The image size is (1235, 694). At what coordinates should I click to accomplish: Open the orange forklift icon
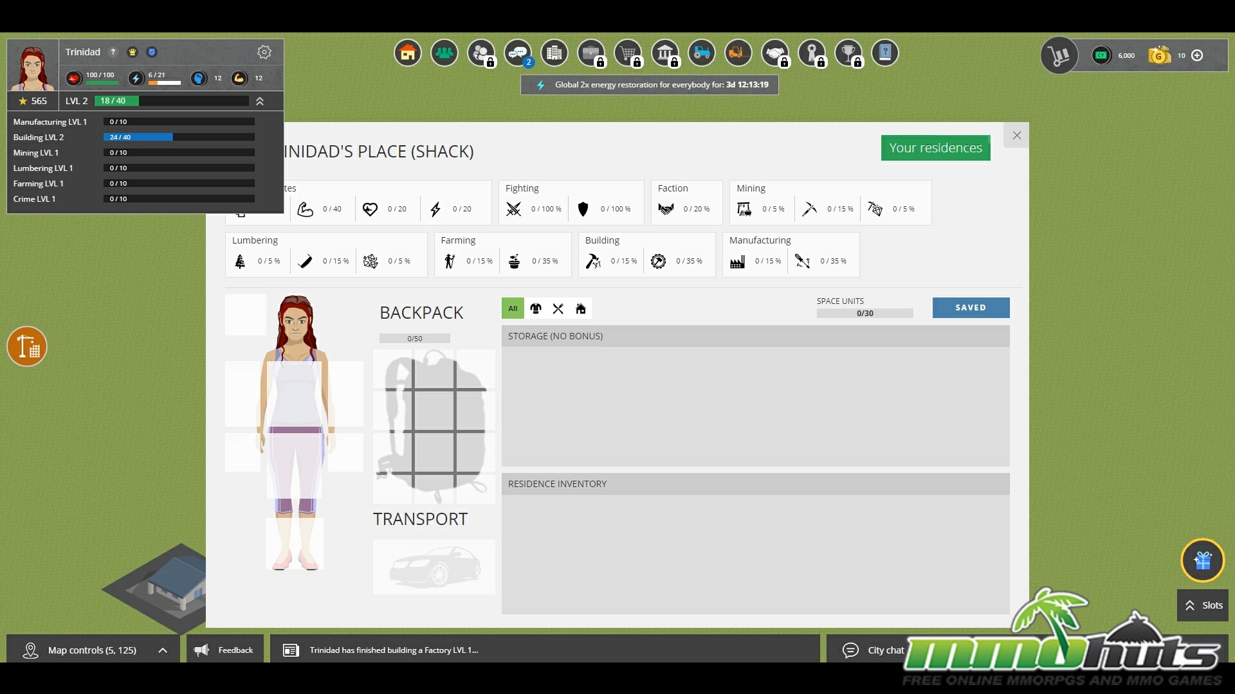738,53
